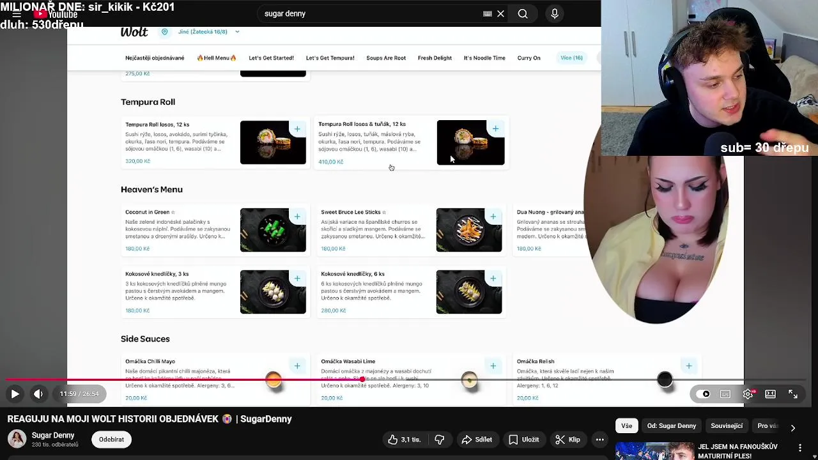
Task: Open the 'Hell Menu' category
Action: [x=216, y=58]
